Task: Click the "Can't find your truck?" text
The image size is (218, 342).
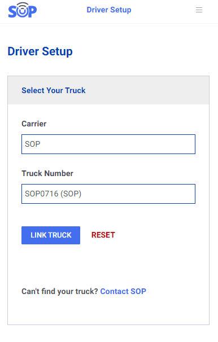Action: (x=60, y=291)
